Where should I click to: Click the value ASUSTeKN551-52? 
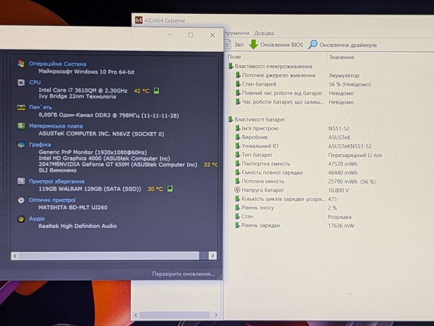[350, 146]
